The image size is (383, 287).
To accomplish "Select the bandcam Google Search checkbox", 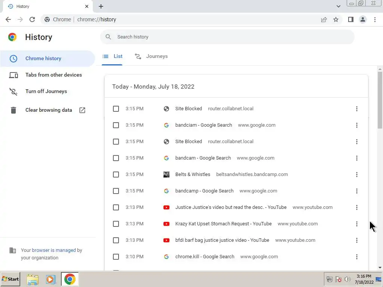I will click(116, 158).
